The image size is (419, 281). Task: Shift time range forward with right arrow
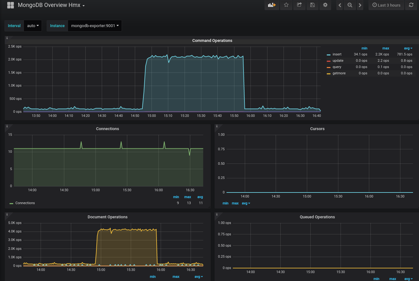(360, 5)
